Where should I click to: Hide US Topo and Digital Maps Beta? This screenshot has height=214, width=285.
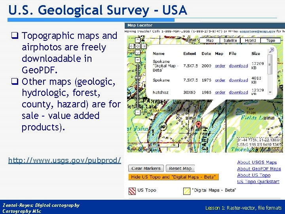[173, 177]
